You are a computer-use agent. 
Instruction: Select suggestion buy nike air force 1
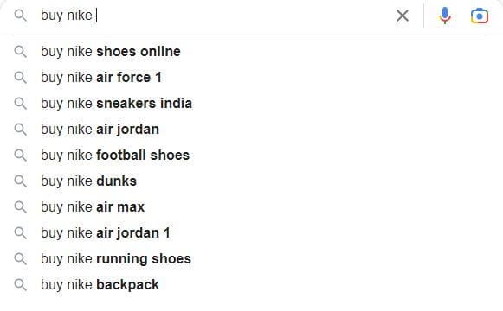point(251,78)
